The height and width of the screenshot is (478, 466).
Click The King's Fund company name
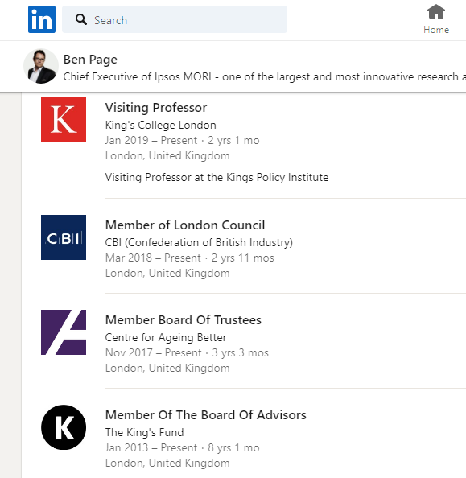[x=145, y=432]
